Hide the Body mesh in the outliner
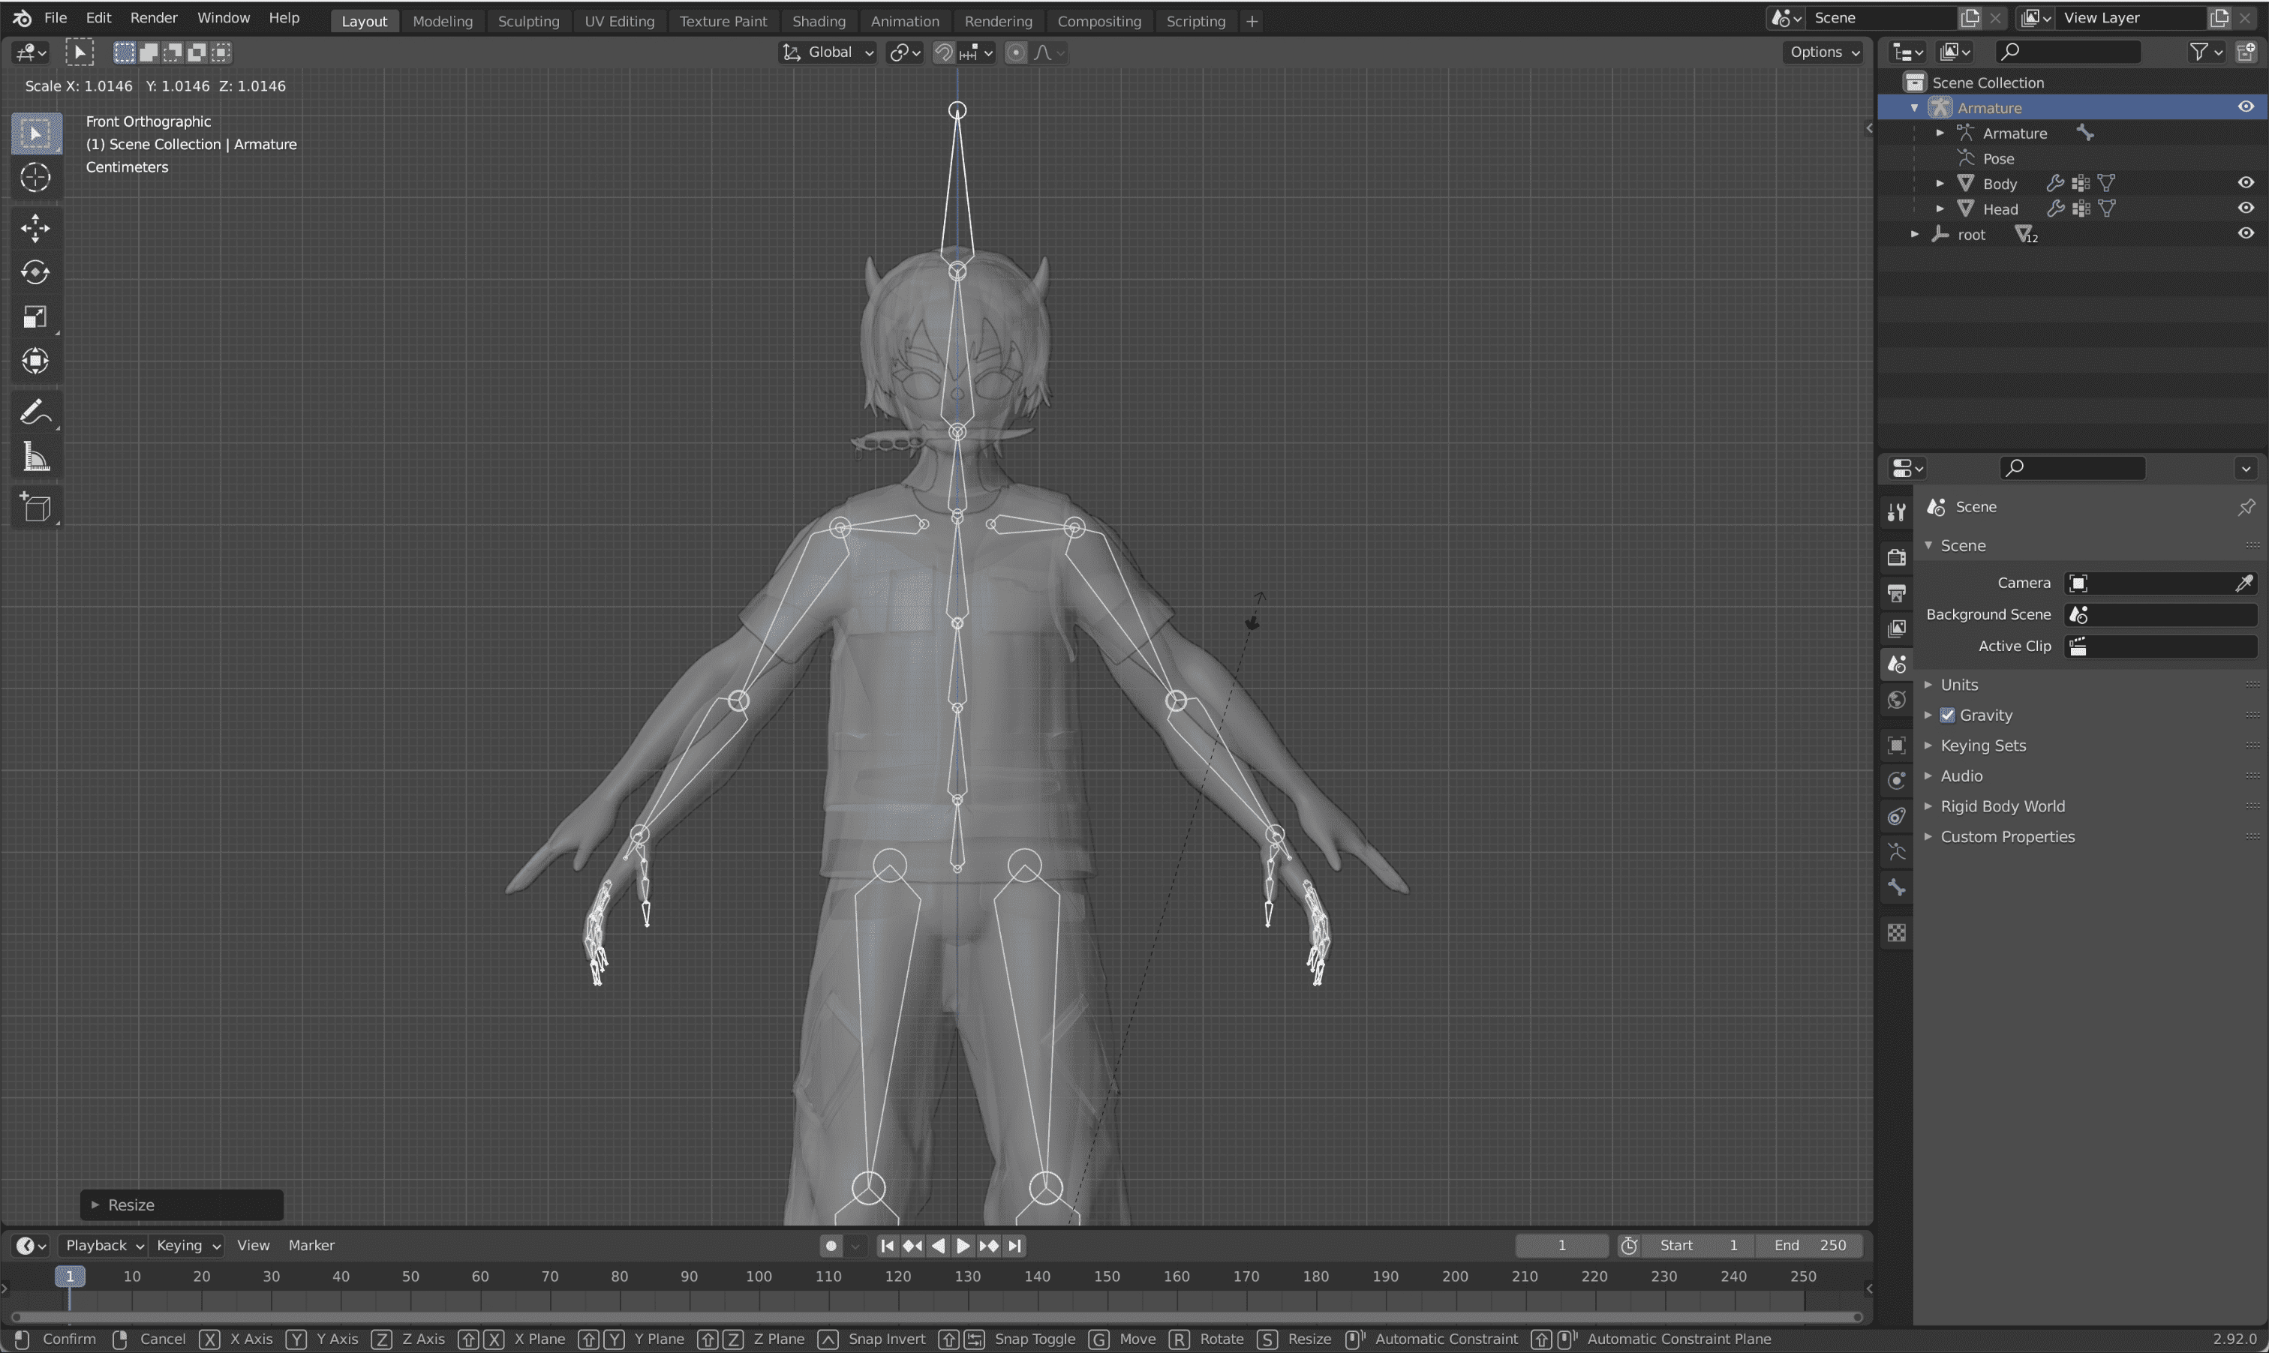This screenshot has height=1353, width=2269. pyautogui.click(x=2245, y=183)
